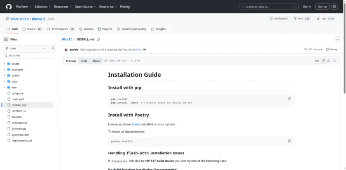Expand the examples folder
This screenshot has height=170, width=346.
tap(4, 70)
